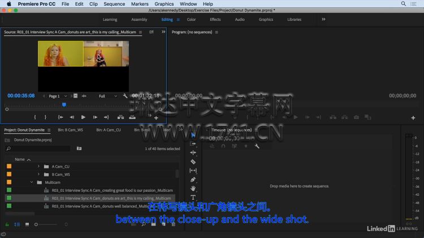The width and height of the screenshot is (424, 238).
Task: Switch to the Effects workspace
Action: (215, 19)
